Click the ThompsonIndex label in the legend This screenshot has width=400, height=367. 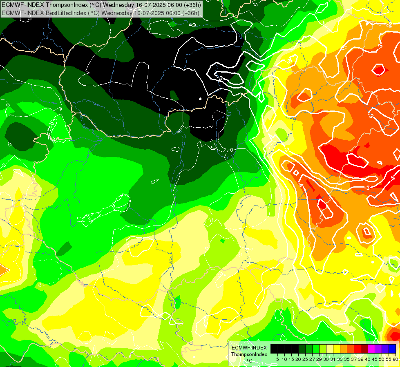(x=249, y=354)
